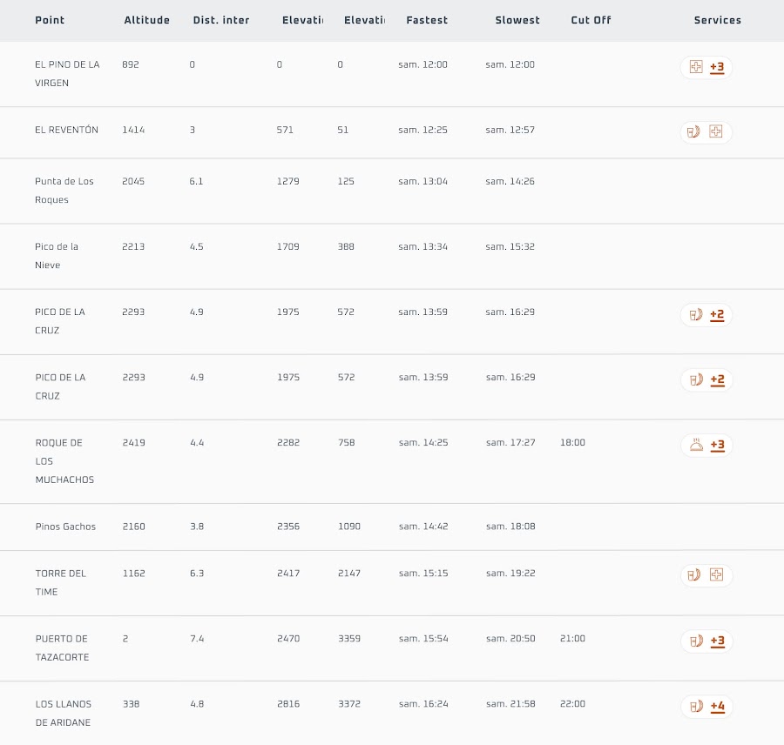
Task: Click the Point column header
Action: pyautogui.click(x=50, y=20)
